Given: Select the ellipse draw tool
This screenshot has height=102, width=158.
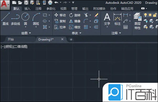Looking at the screenshot, I should coord(45,21).
